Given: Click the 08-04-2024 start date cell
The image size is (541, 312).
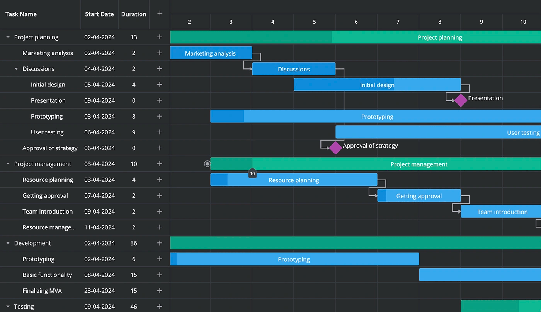Looking at the screenshot, I should [x=100, y=275].
